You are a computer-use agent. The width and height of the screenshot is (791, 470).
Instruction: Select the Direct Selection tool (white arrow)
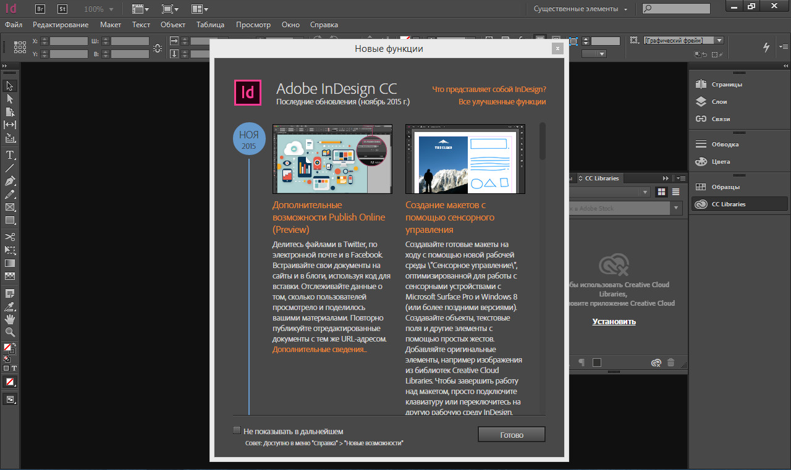(x=10, y=99)
